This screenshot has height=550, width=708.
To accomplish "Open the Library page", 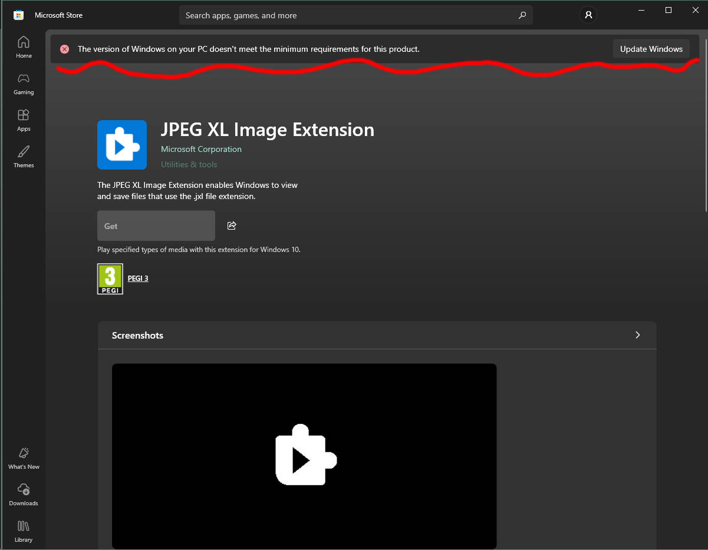I will (24, 531).
